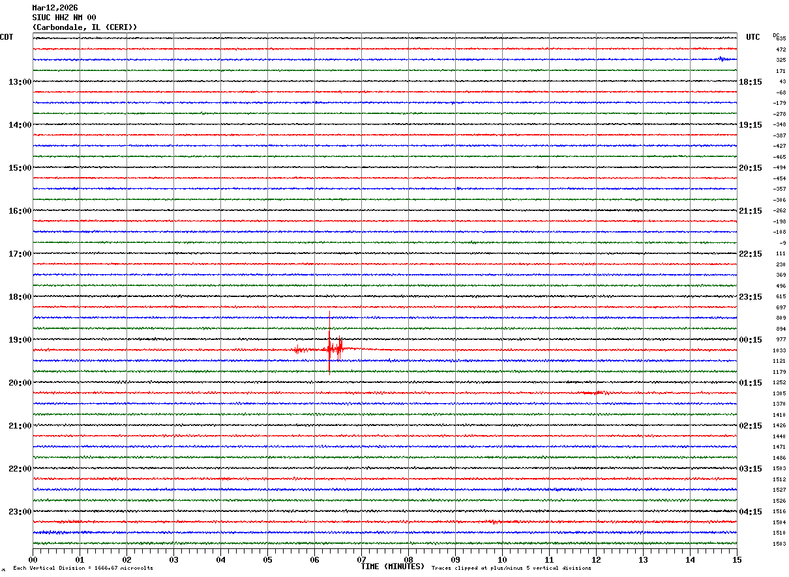Click the "04:15" UTC time label
The height and width of the screenshot is (577, 789).
coord(751,512)
